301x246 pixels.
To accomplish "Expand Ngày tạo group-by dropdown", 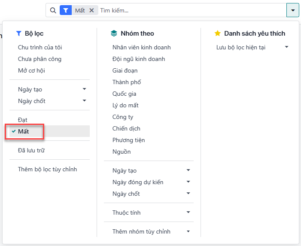I will pos(149,170).
